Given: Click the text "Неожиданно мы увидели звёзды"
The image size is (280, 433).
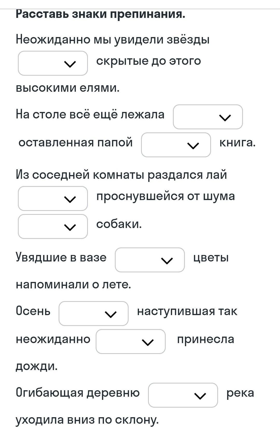Looking at the screenshot, I should [113, 40].
